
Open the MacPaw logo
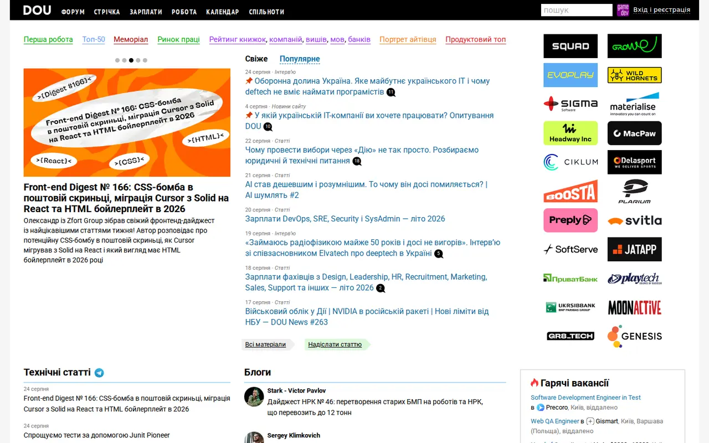coord(635,133)
